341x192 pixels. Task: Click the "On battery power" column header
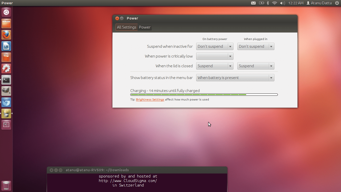coord(215,39)
